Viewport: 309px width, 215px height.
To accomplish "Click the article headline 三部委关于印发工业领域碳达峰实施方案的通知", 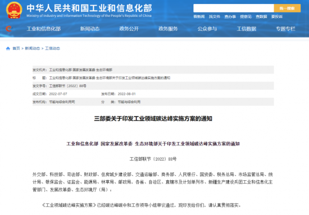I will [153, 118].
